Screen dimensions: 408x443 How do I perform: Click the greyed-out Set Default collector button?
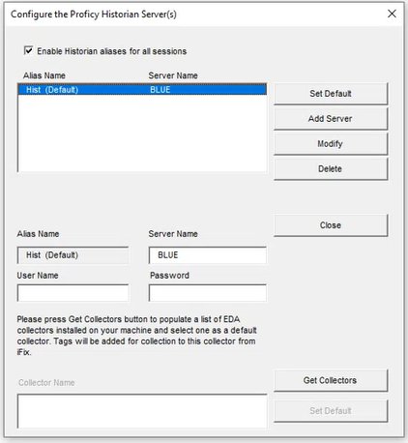[331, 411]
